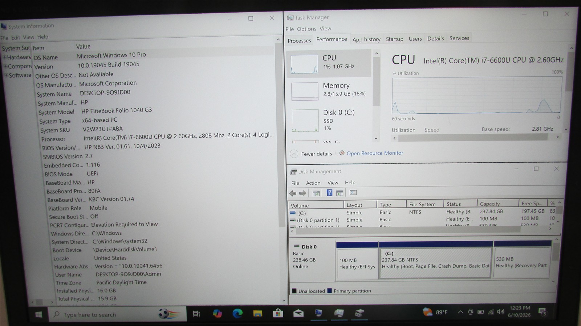Switch to Task Manager taskbar button

pyautogui.click(x=339, y=313)
